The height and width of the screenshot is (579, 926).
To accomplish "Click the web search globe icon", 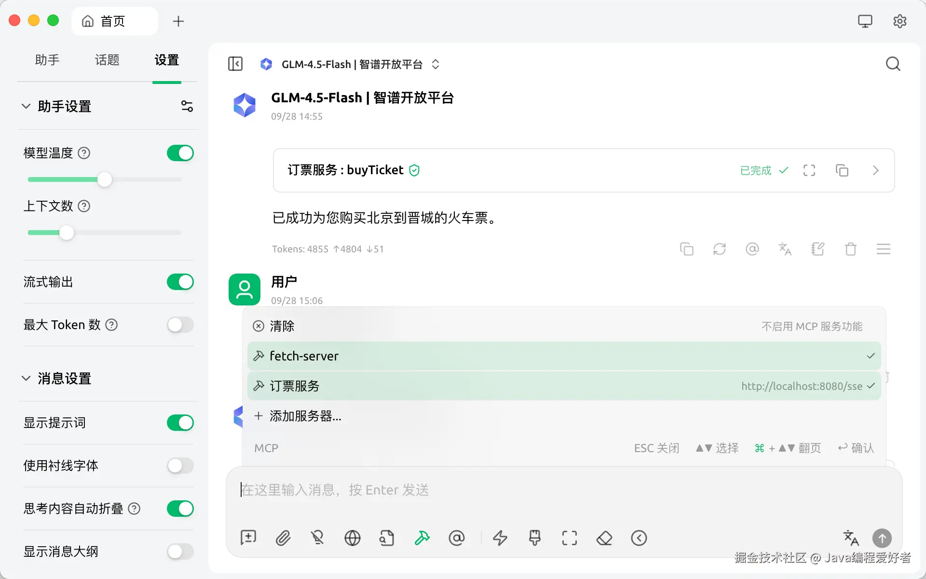I will click(352, 538).
